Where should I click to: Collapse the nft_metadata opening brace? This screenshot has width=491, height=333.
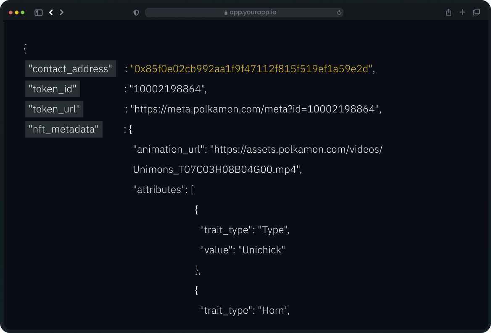click(x=130, y=129)
